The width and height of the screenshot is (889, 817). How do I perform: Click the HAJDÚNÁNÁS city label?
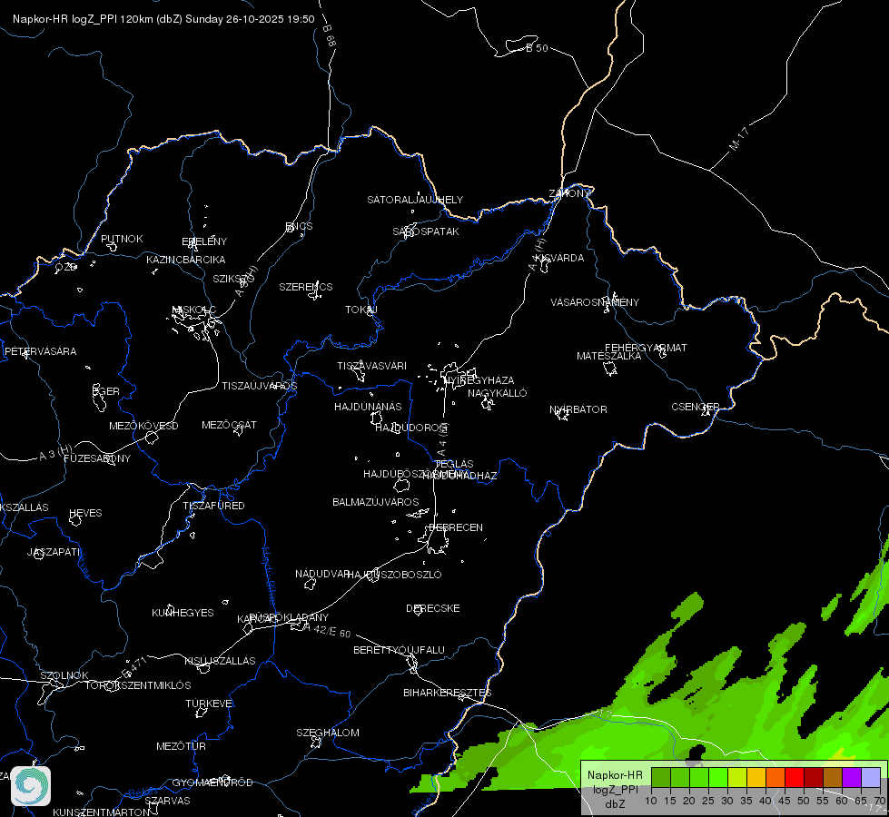pos(368,407)
